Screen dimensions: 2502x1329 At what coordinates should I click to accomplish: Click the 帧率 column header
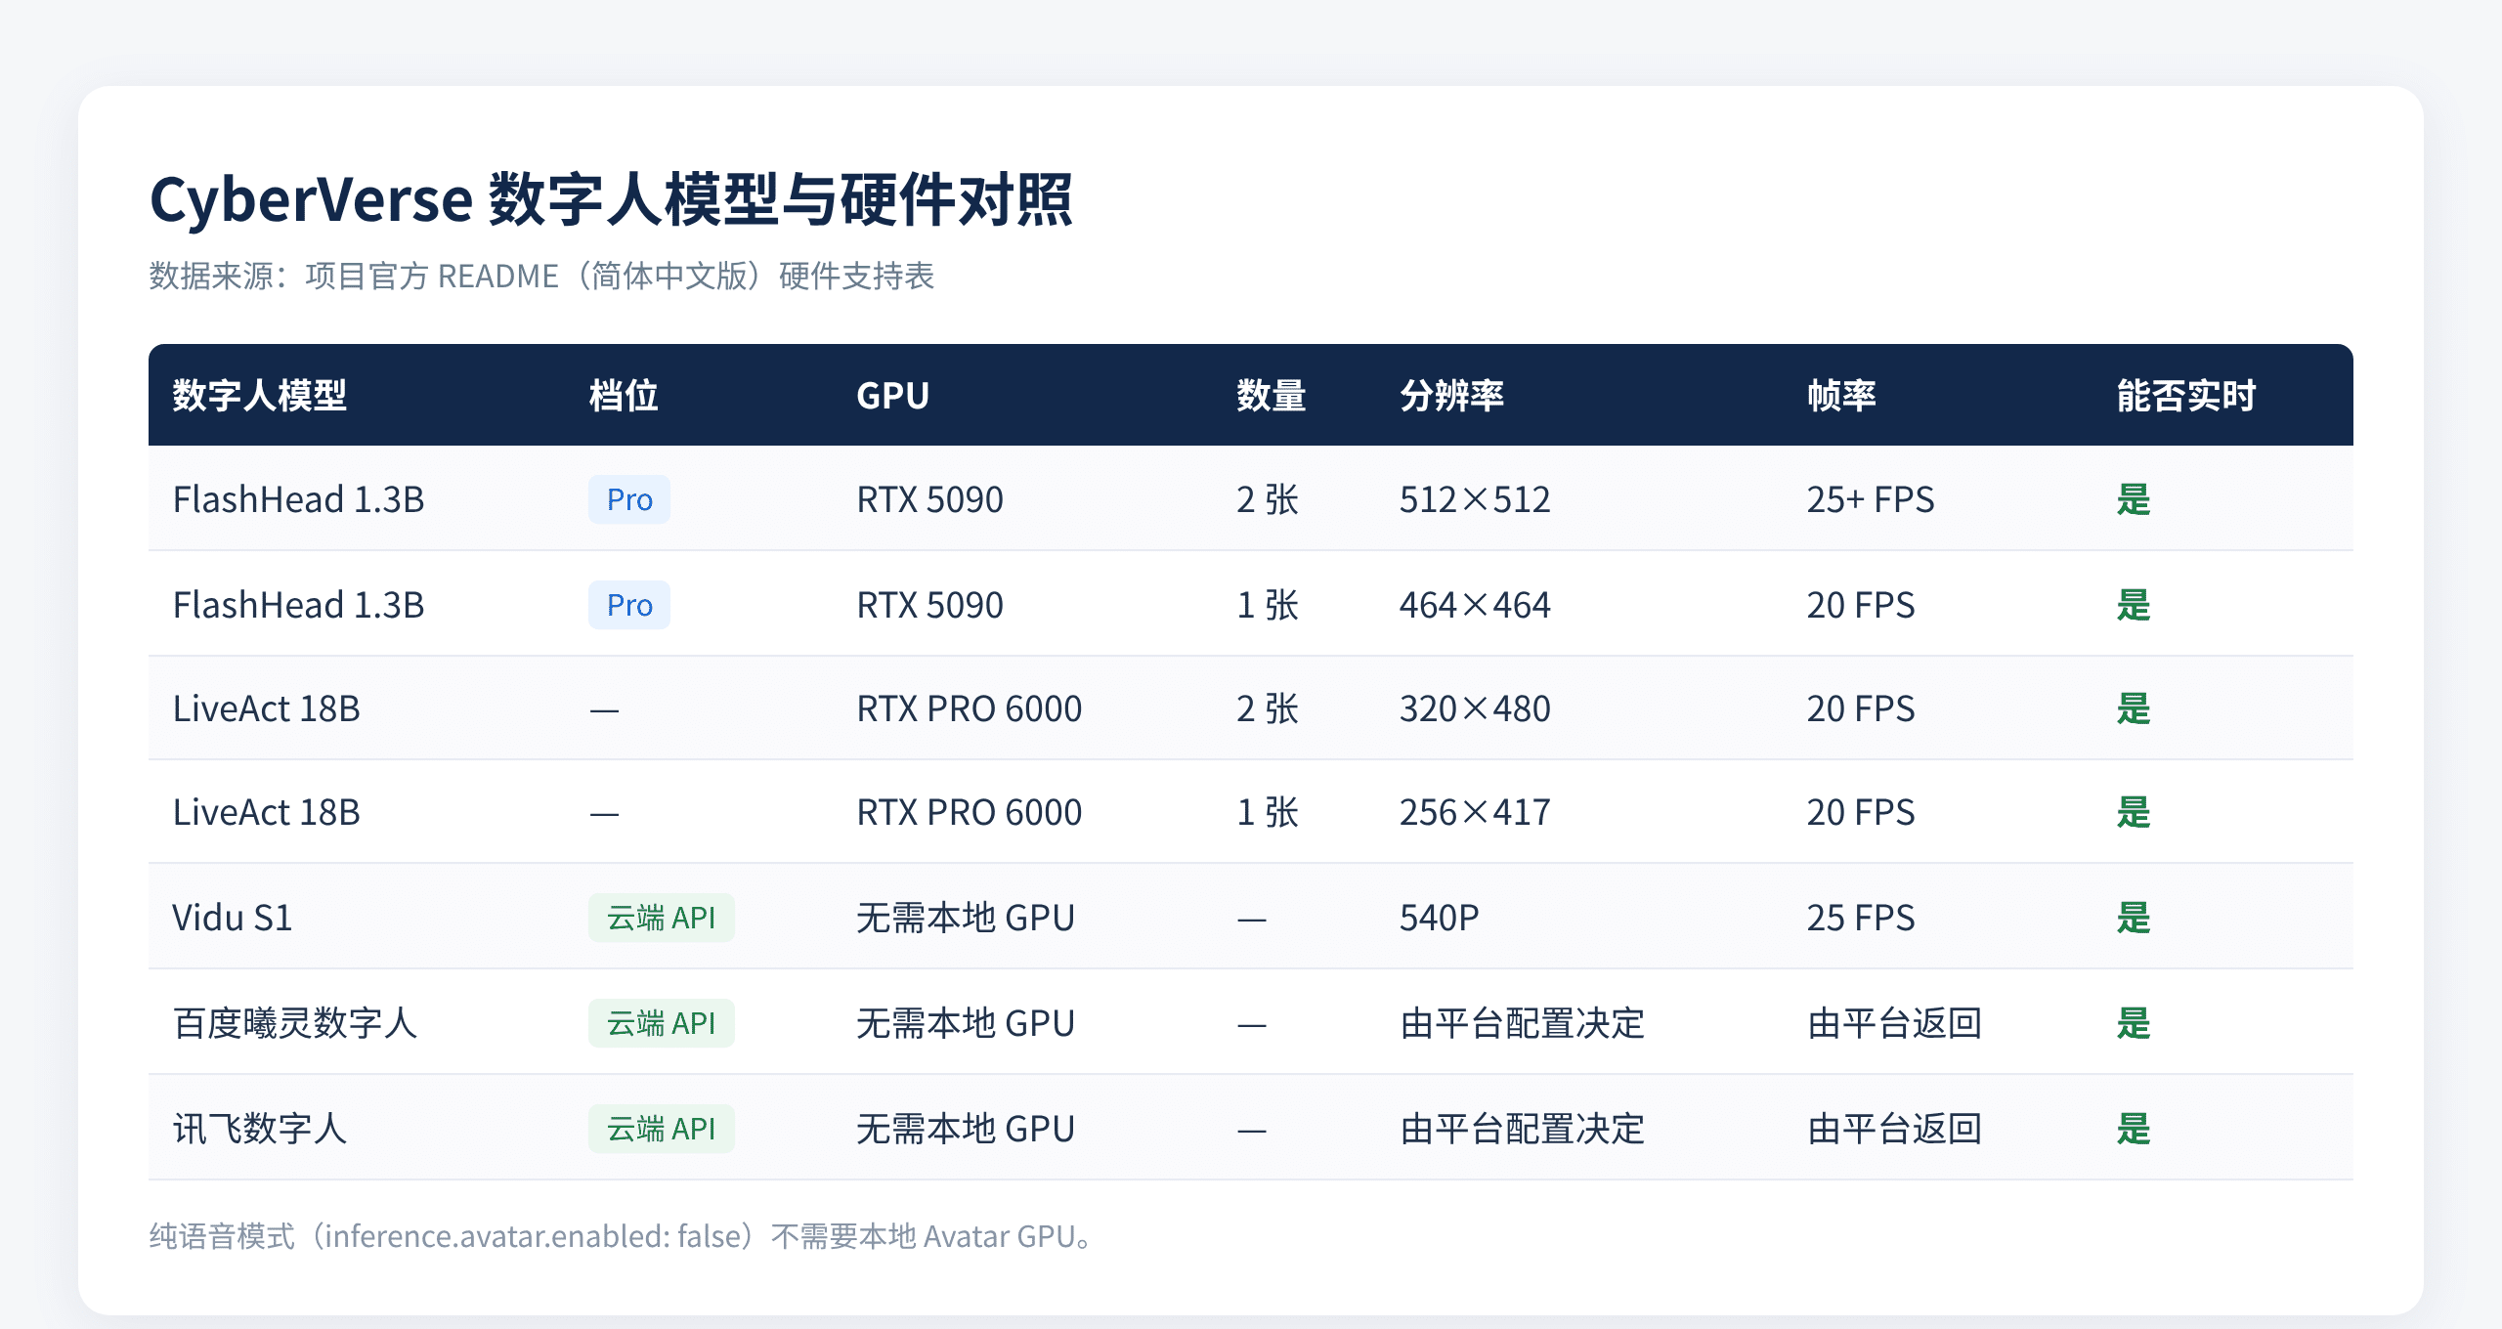coord(1841,396)
